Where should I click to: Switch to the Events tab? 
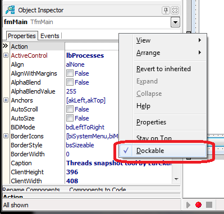point(50,36)
